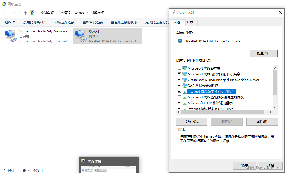This screenshot has width=285, height=173.
Task: Select VirtualBox Host-Only Network connection name
Action: (43, 31)
